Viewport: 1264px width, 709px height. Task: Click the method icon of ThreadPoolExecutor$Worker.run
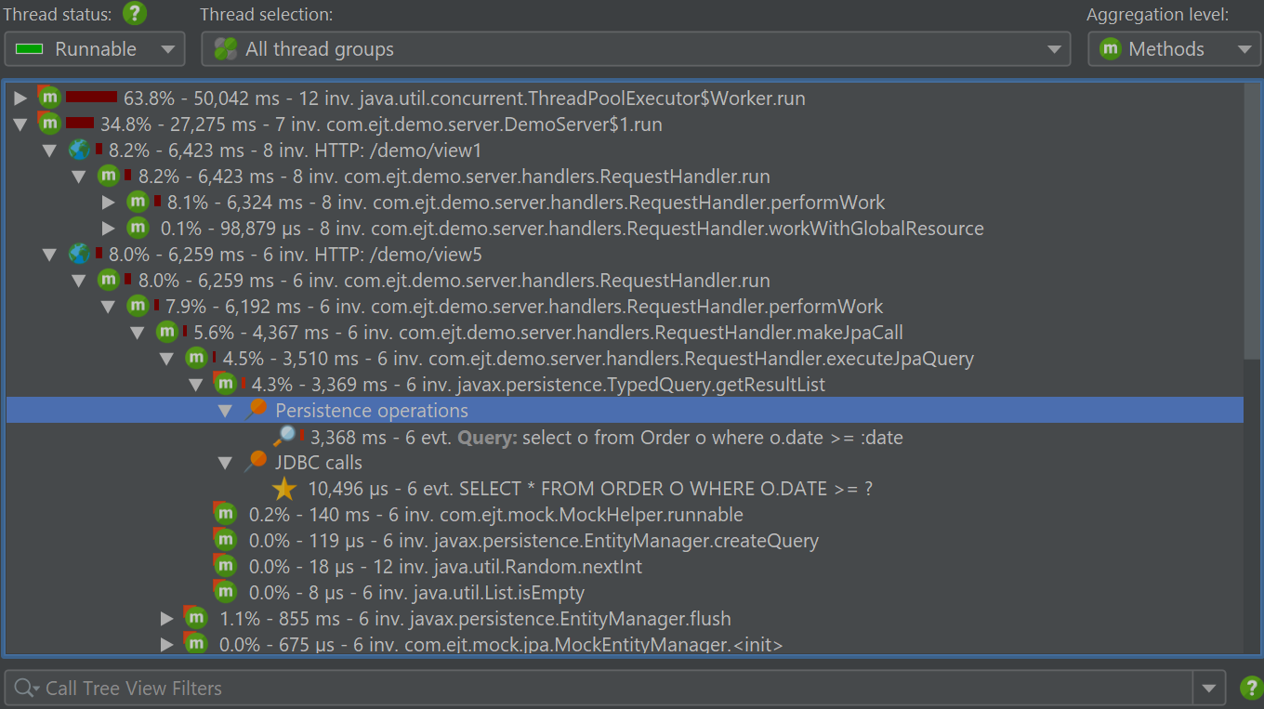[x=49, y=97]
